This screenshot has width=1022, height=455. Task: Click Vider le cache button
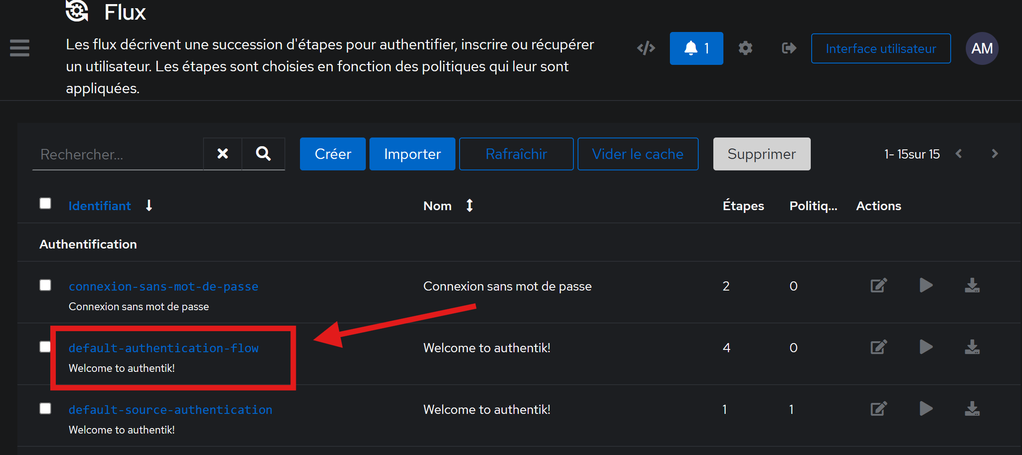click(638, 154)
